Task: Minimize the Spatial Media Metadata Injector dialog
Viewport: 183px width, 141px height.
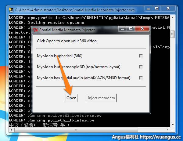Action: (123, 28)
